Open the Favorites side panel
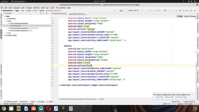The image size is (199, 112). (1, 82)
